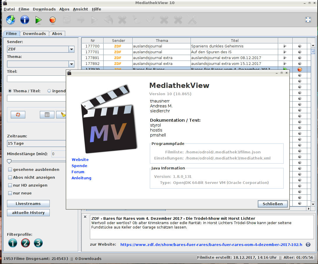The height and width of the screenshot is (264, 318).
Task: Select the 'Thema / Titel' radio button
Action: coord(10,91)
